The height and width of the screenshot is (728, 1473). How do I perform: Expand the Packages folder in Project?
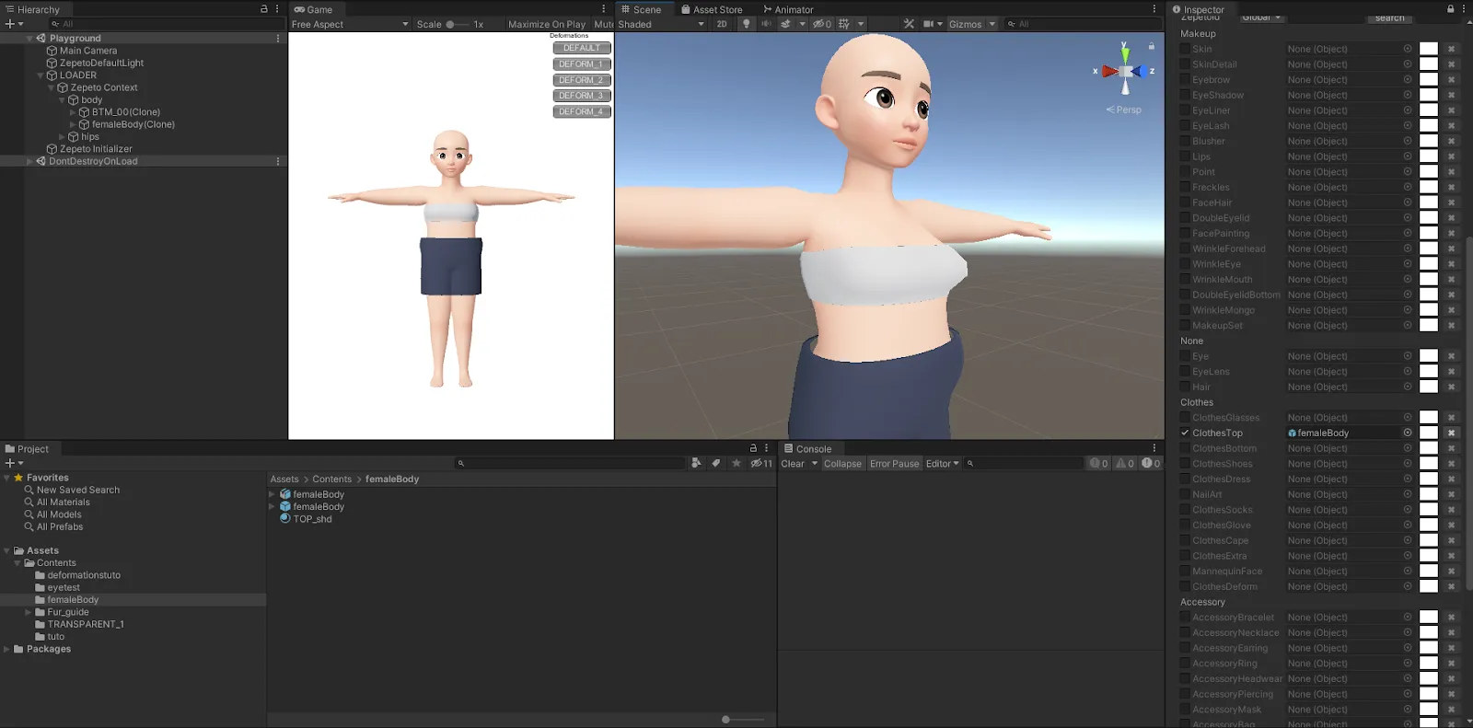pyautogui.click(x=7, y=649)
